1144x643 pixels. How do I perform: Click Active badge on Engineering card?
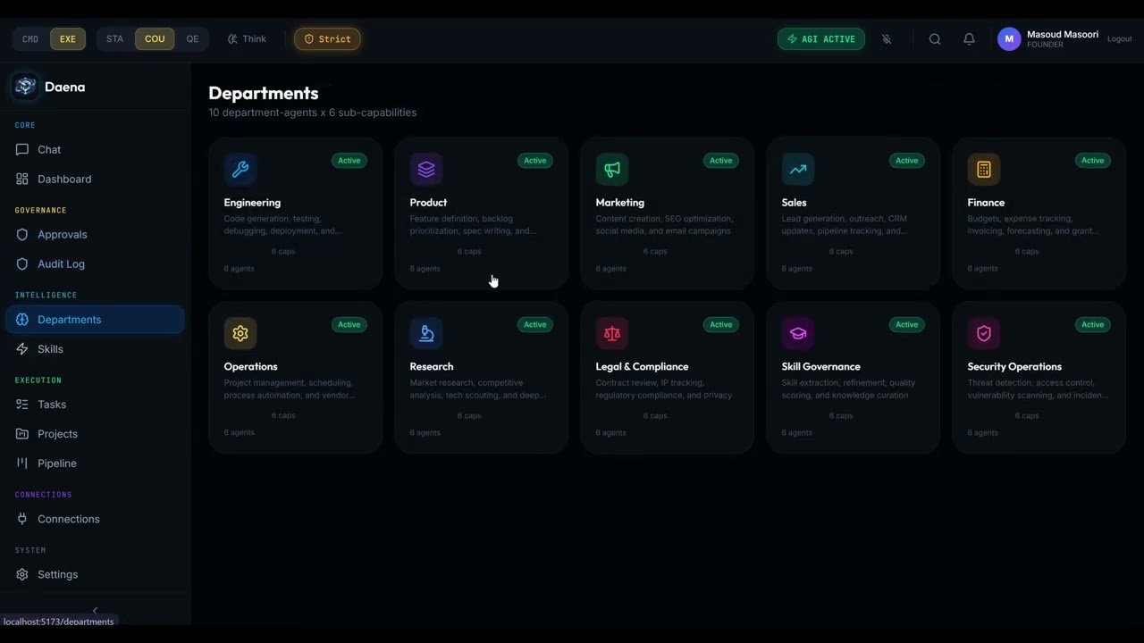(349, 161)
